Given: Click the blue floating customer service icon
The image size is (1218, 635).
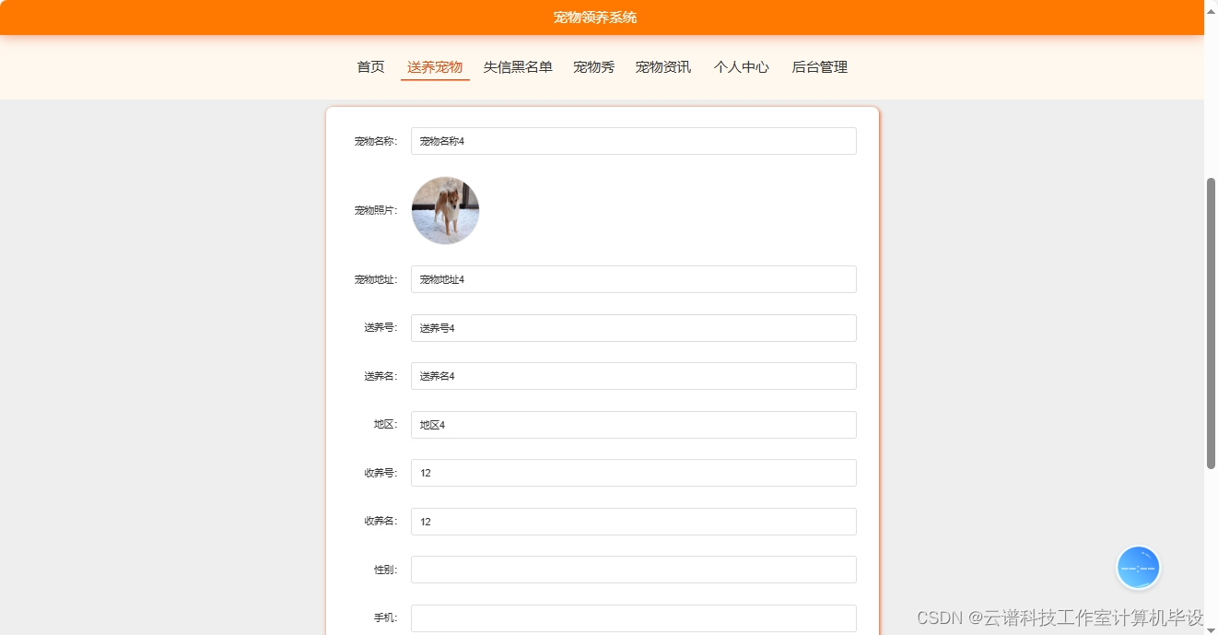Looking at the screenshot, I should pos(1138,567).
